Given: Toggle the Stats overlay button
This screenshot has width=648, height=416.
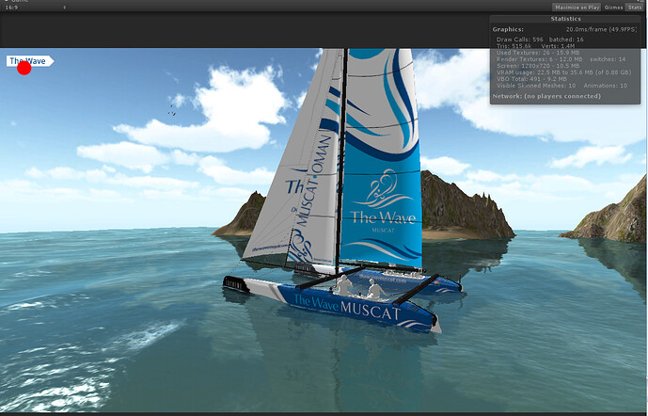Looking at the screenshot, I should pos(635,8).
